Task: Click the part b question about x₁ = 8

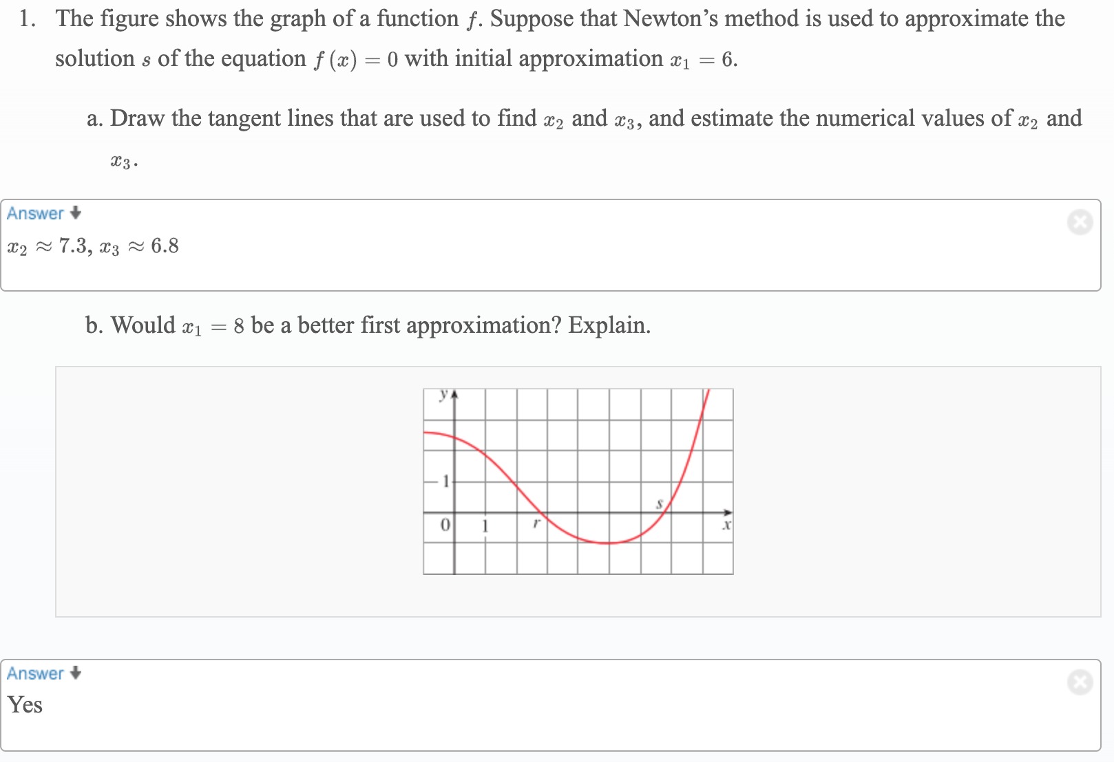Action: click(x=368, y=325)
